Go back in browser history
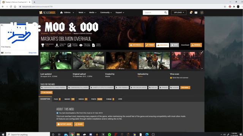The height and width of the screenshot is (136, 243). [x=3, y=7]
